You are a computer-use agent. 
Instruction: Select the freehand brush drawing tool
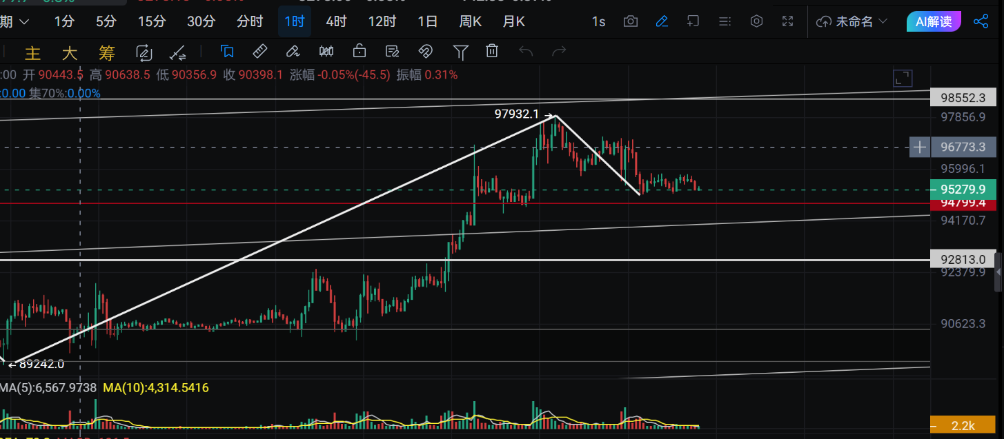pyautogui.click(x=293, y=51)
